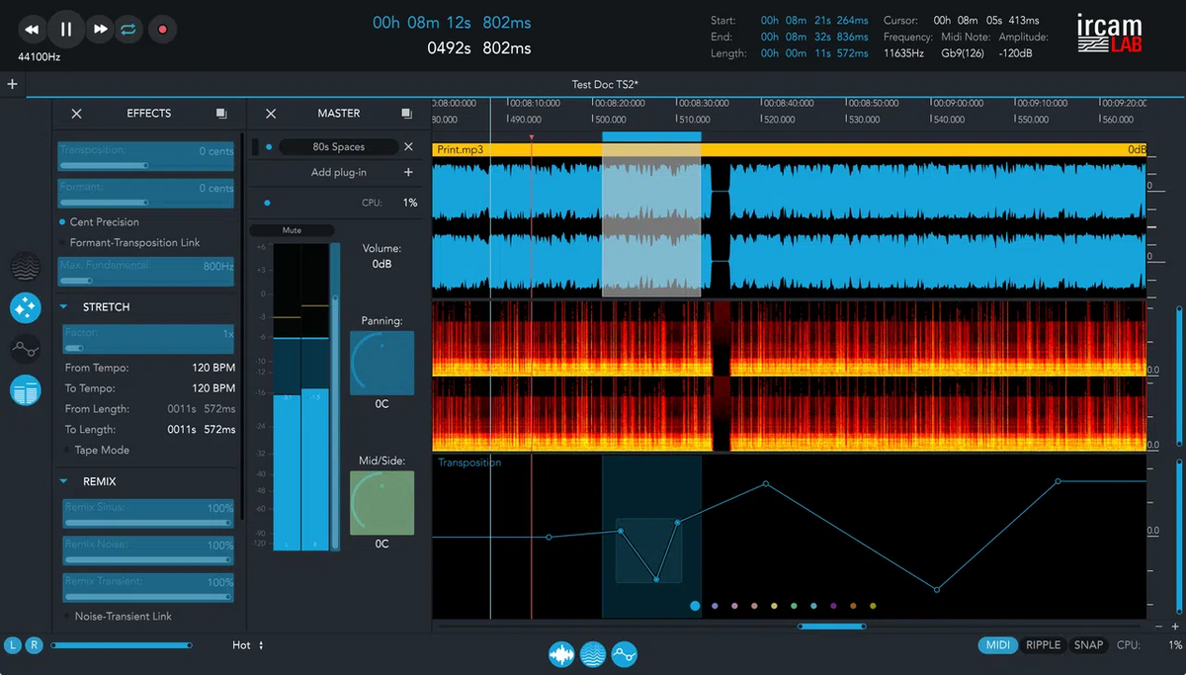Click the Mute button on master channel

tap(292, 229)
